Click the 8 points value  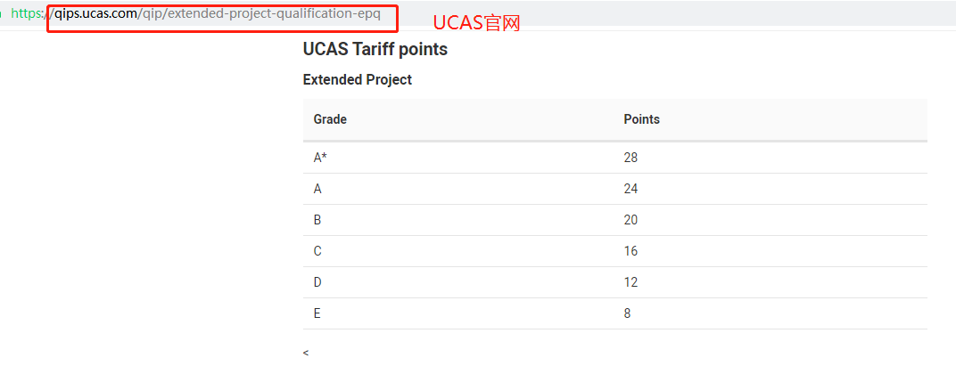627,313
